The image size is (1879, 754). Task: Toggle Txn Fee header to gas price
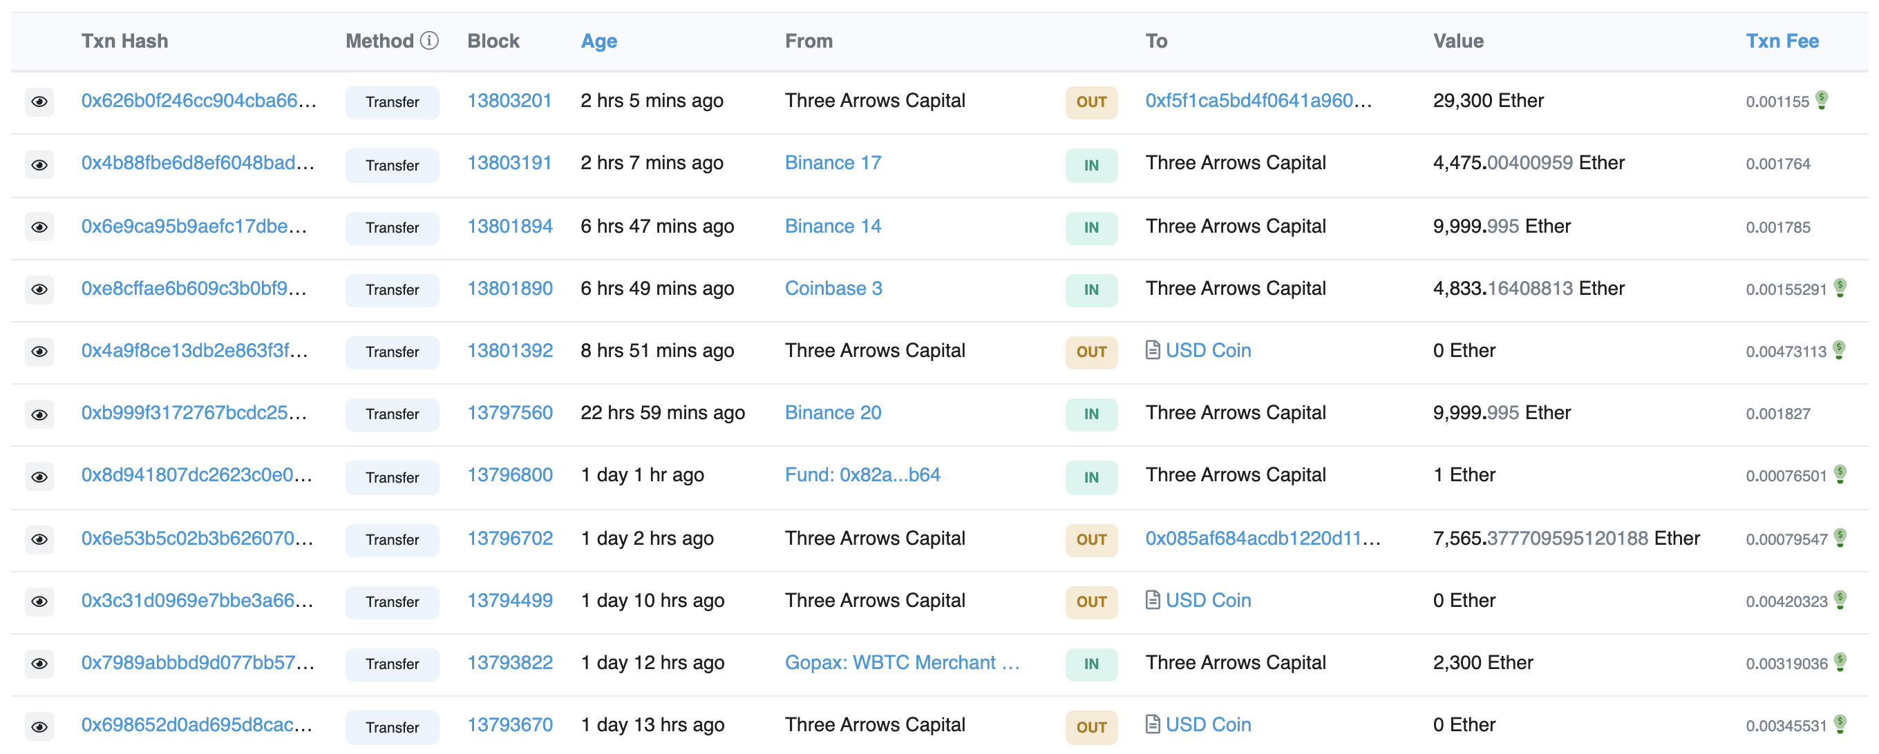click(x=1782, y=41)
